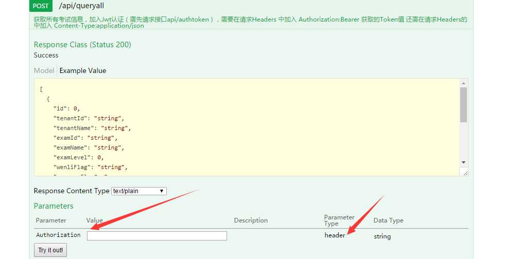Screen dimensions: 505x259
Task: Open the /api/queryall endpoint path
Action: 81,6
